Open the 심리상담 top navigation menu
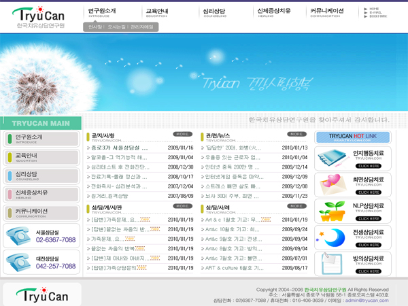Image resolution: width=408 pixels, height=306 pixels. click(216, 12)
